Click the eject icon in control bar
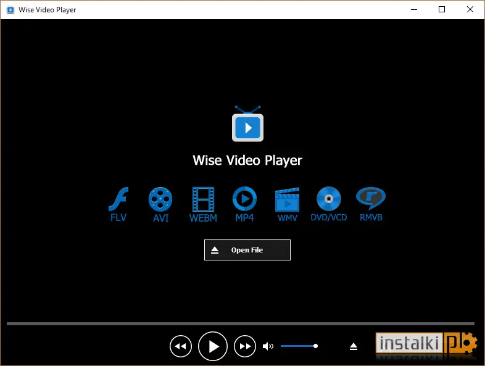Screen dimensions: 485x366 (354, 346)
